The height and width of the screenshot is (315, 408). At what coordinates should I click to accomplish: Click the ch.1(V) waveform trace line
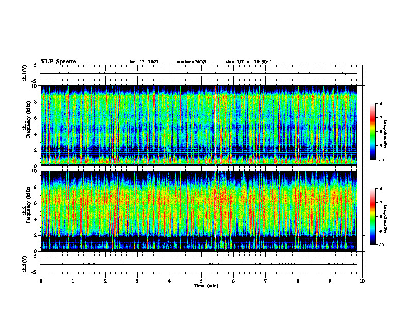pos(199,73)
